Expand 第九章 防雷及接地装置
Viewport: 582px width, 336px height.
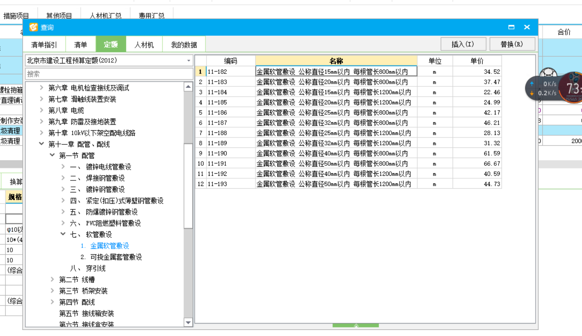click(x=42, y=122)
